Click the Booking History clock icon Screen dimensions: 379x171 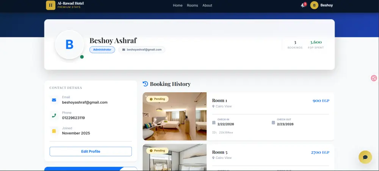pyautogui.click(x=145, y=84)
